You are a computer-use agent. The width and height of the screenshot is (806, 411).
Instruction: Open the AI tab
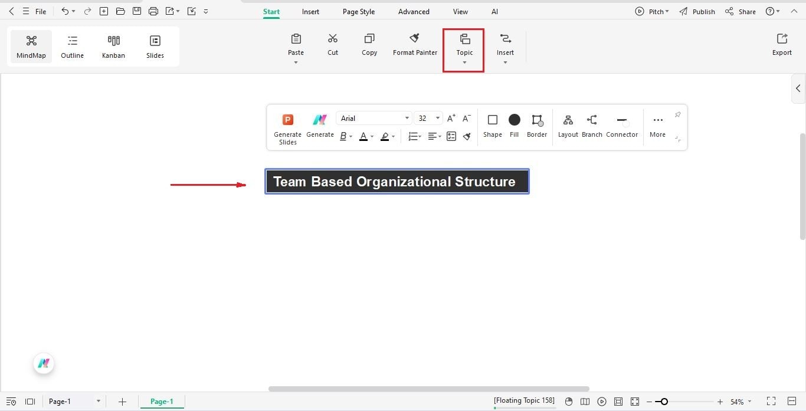point(494,11)
